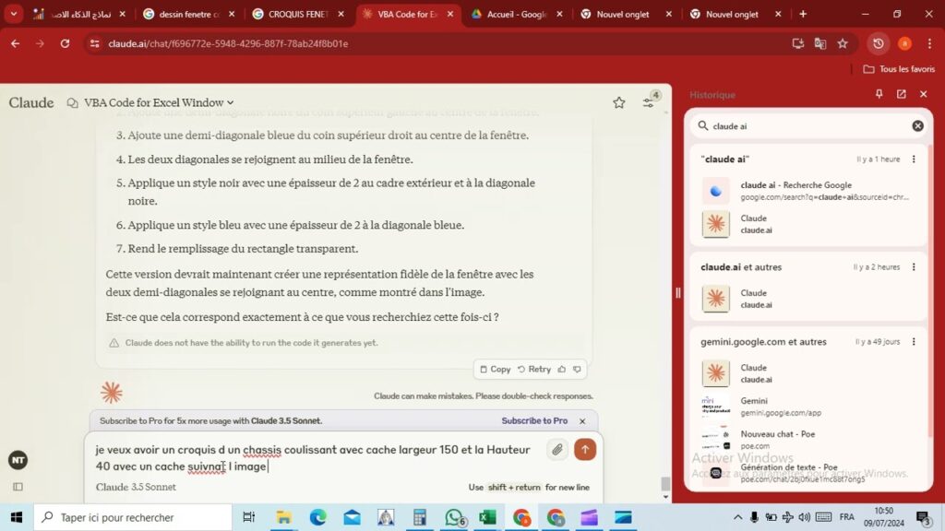Switch to the CROQUIS FENET tab
This screenshot has width=945, height=531.
point(300,14)
